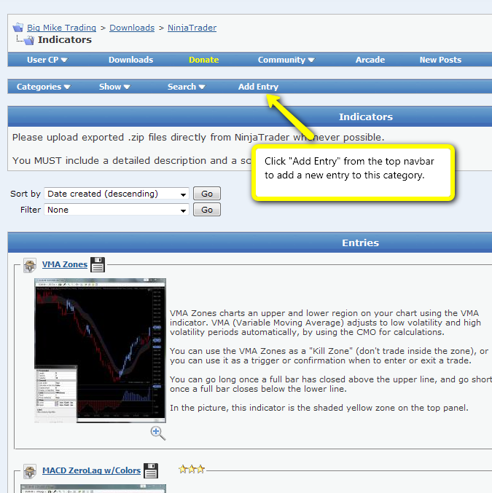
Task: Expand the Search menu
Action: click(x=187, y=87)
